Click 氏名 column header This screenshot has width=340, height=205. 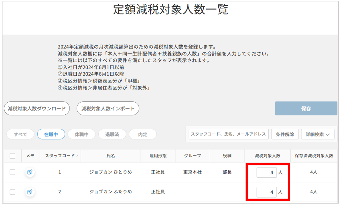pos(111,156)
